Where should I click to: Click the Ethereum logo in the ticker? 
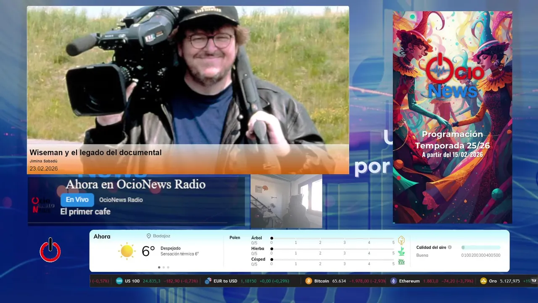click(393, 281)
